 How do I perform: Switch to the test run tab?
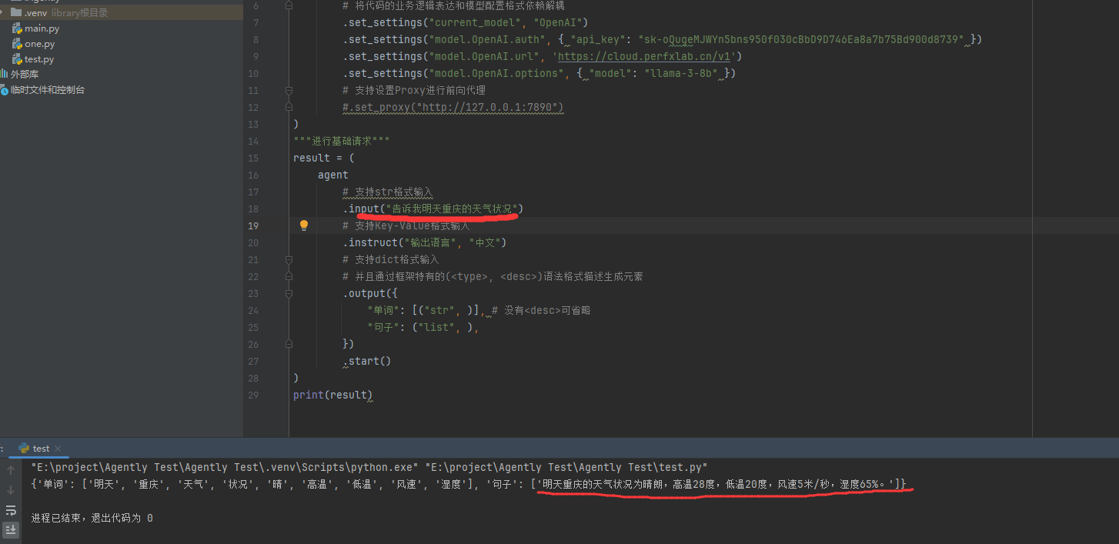(41, 448)
